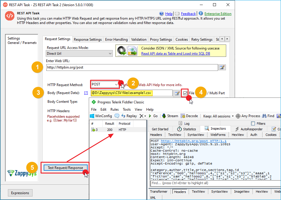Click the edit icon beside Web URL field
This screenshot has width=281, height=200.
pos(222,68)
